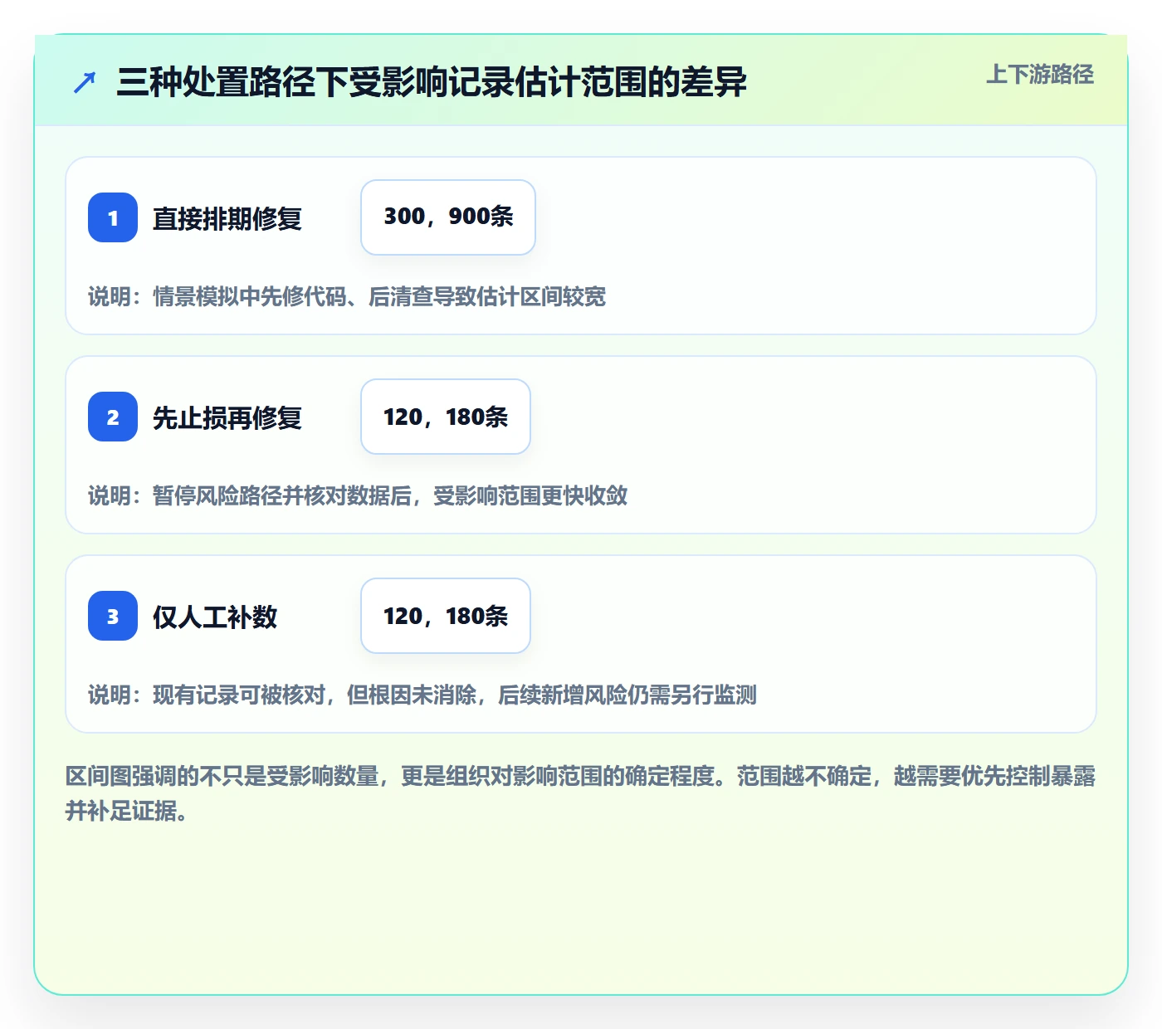Select the 仅人工补数 heading
The image size is (1162, 1029).
(x=215, y=617)
